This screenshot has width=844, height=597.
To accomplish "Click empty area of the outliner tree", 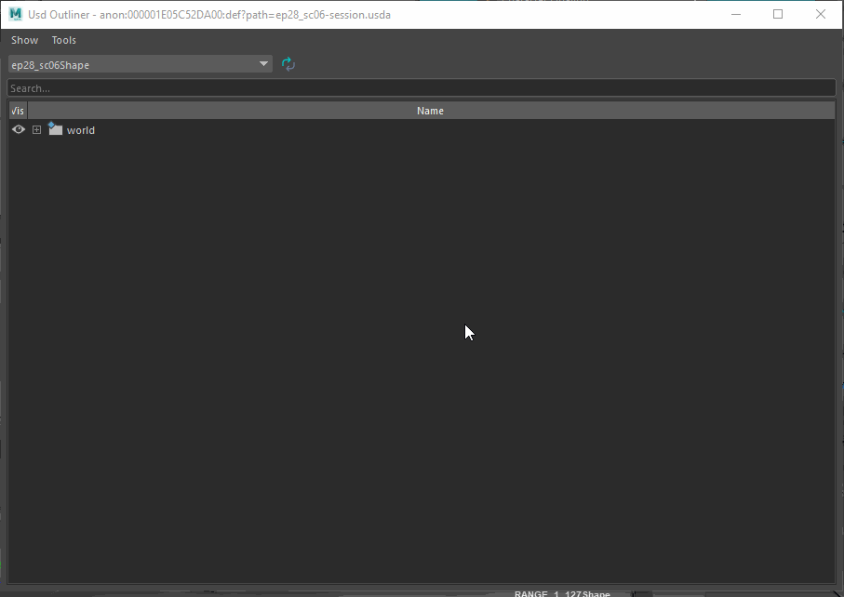I will (x=419, y=372).
